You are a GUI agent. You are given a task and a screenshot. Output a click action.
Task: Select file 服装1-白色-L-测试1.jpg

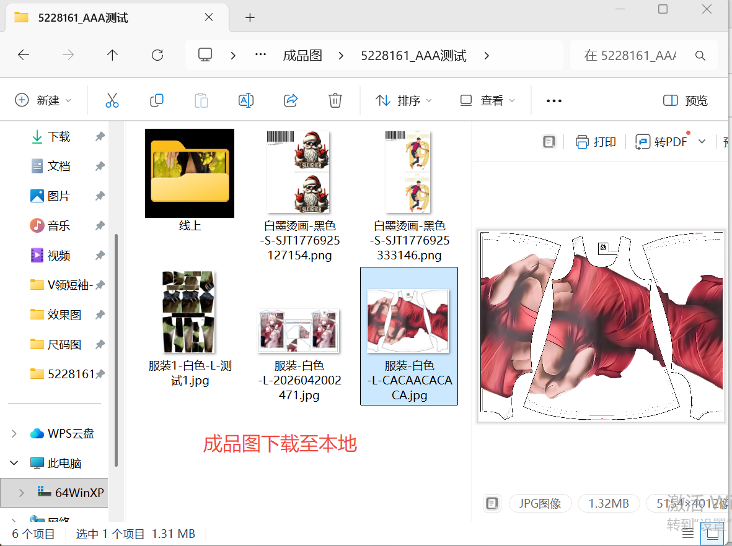point(190,329)
